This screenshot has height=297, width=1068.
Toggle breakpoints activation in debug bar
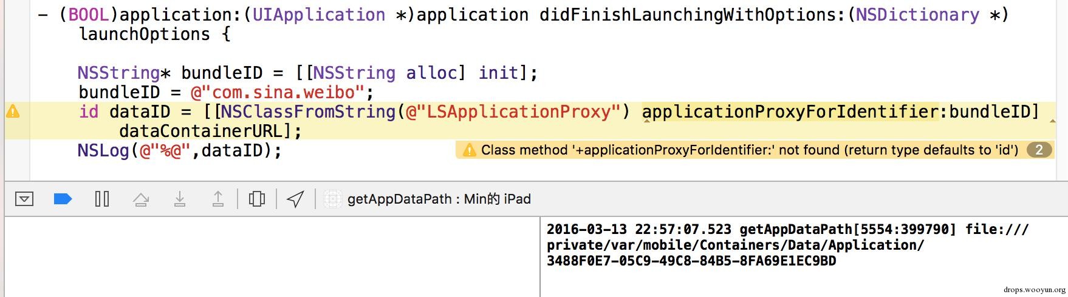[x=63, y=199]
